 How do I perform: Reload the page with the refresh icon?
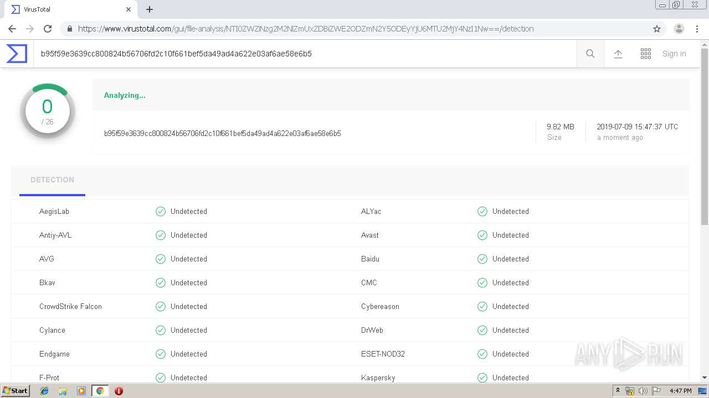(x=48, y=29)
